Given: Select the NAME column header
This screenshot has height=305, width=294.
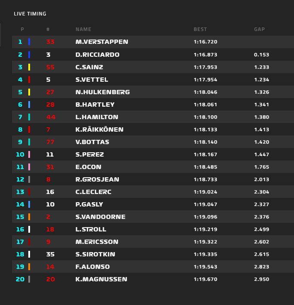Looking at the screenshot, I should pos(83,29).
